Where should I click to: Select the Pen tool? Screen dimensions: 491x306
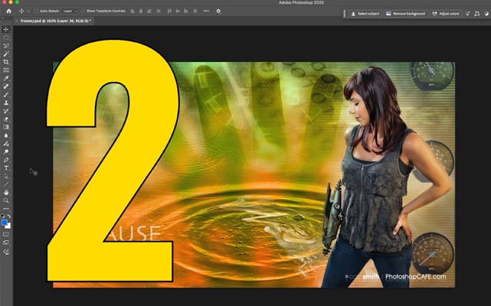(x=6, y=160)
